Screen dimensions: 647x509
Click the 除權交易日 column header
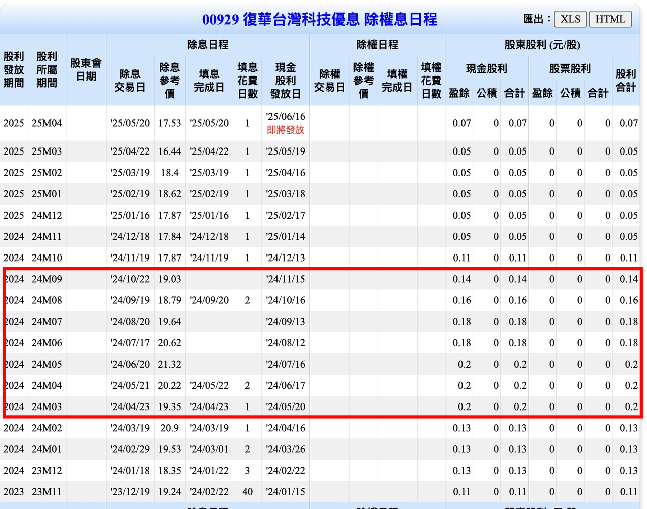330,81
